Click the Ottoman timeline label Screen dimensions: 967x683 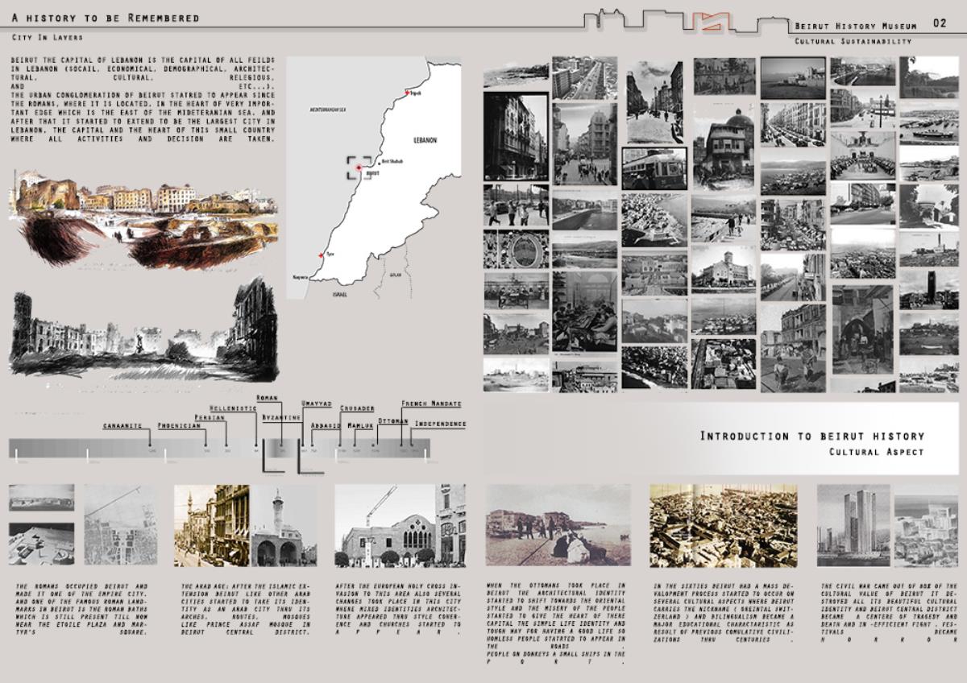(393, 420)
